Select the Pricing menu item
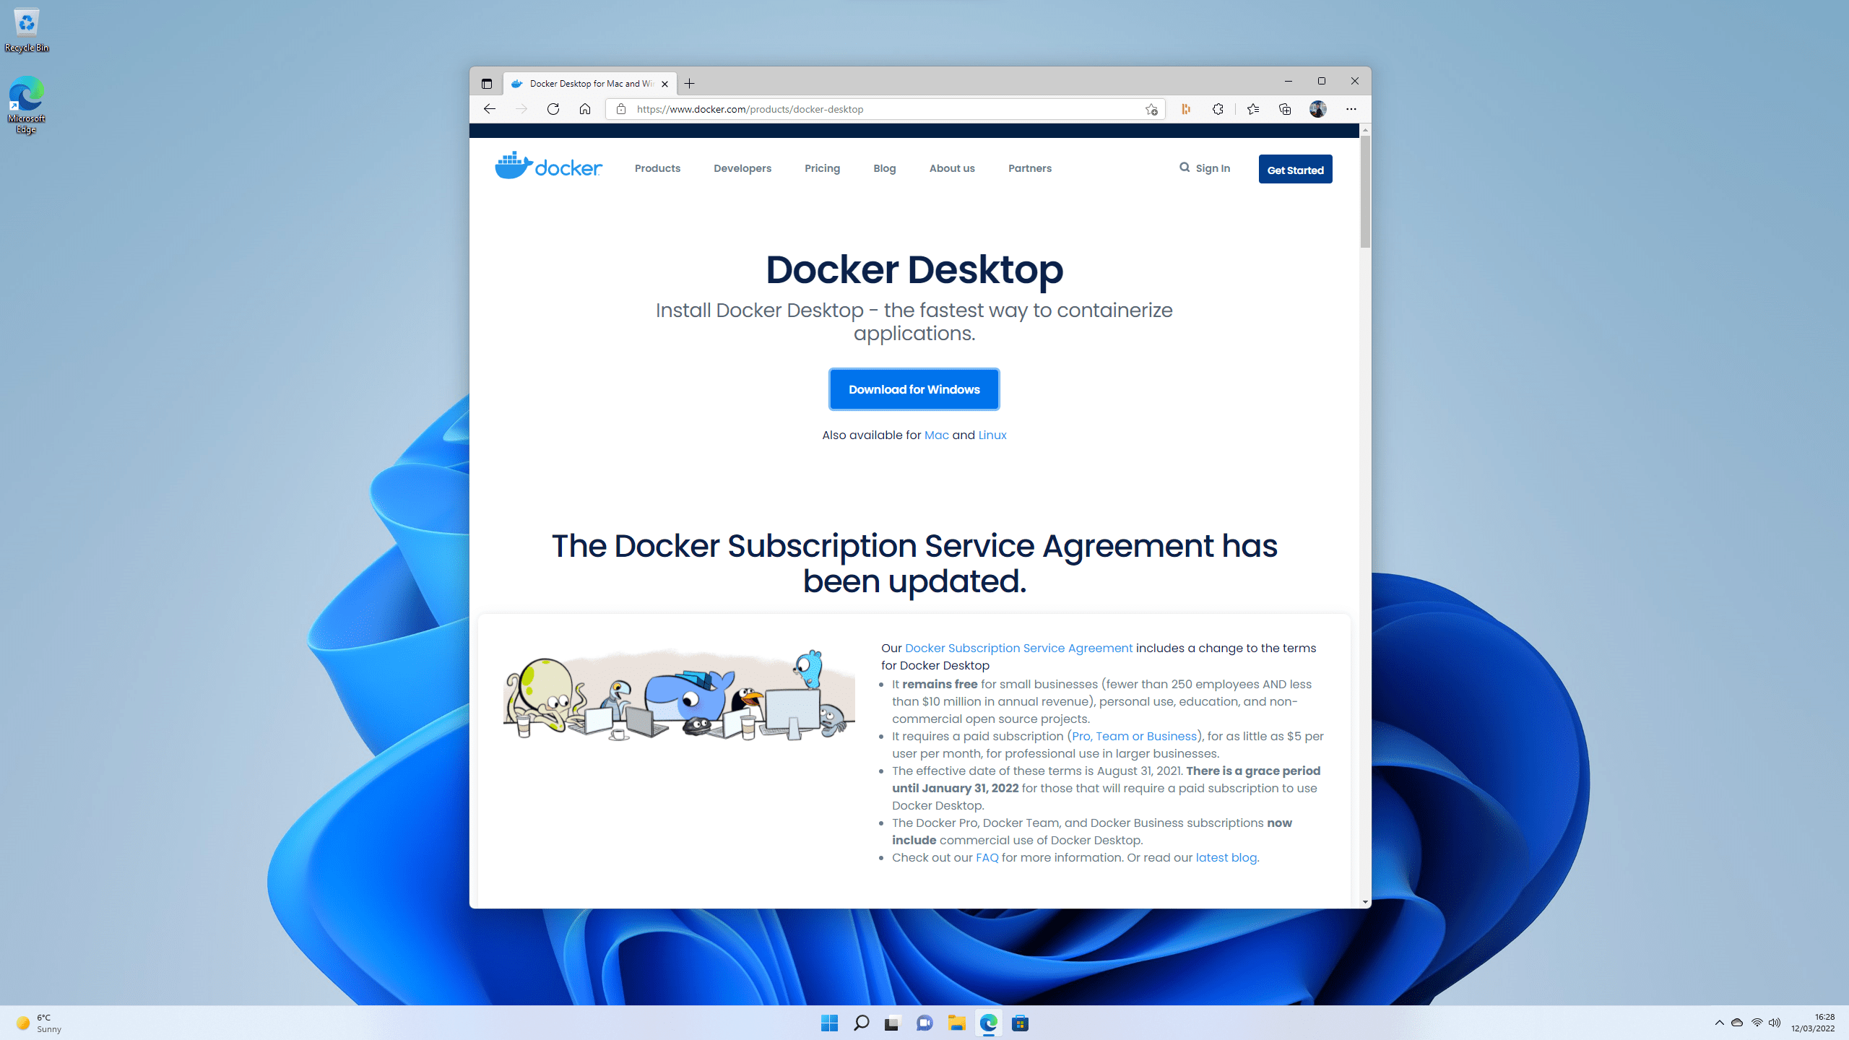Screen dimensions: 1849x1040 click(823, 168)
